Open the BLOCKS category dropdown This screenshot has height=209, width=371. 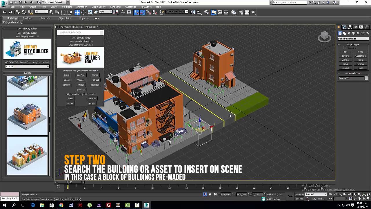(27, 66)
